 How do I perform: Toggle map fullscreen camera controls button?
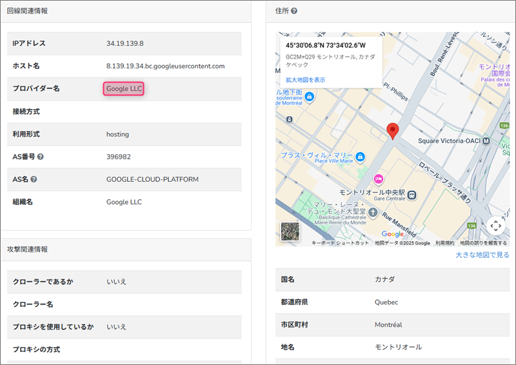tap(495, 225)
